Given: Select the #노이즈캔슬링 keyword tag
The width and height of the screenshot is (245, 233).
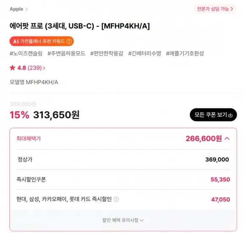Looking at the screenshot, I should (26, 53).
